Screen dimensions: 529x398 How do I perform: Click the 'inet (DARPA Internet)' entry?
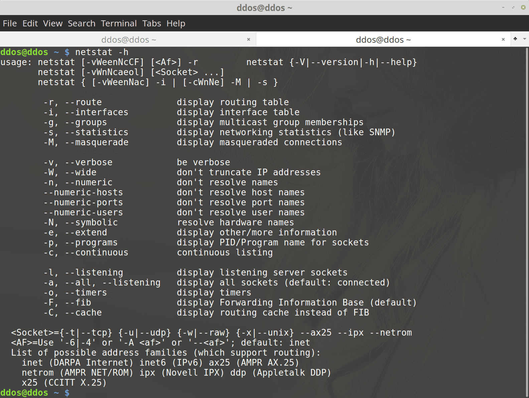tap(78, 363)
